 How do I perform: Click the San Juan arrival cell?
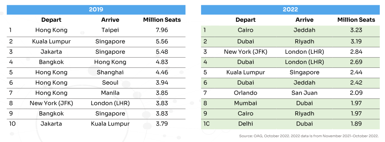[x=305, y=93]
